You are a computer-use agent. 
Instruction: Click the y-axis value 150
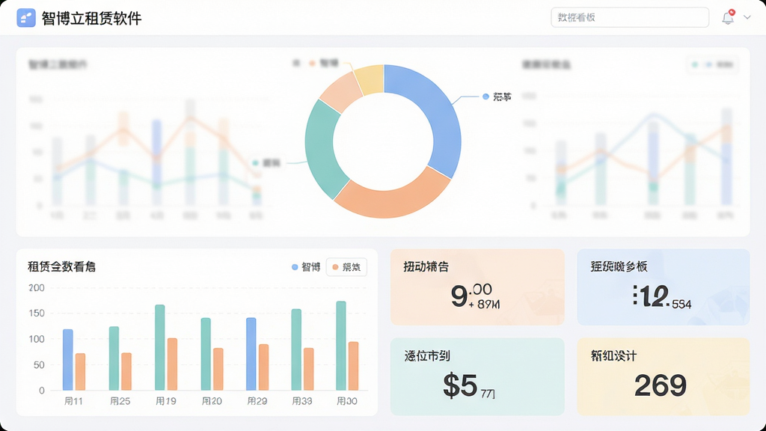[37, 314]
